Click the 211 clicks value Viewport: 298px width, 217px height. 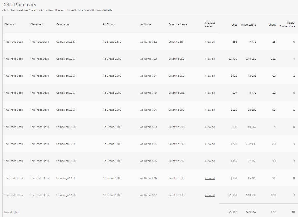(273, 59)
